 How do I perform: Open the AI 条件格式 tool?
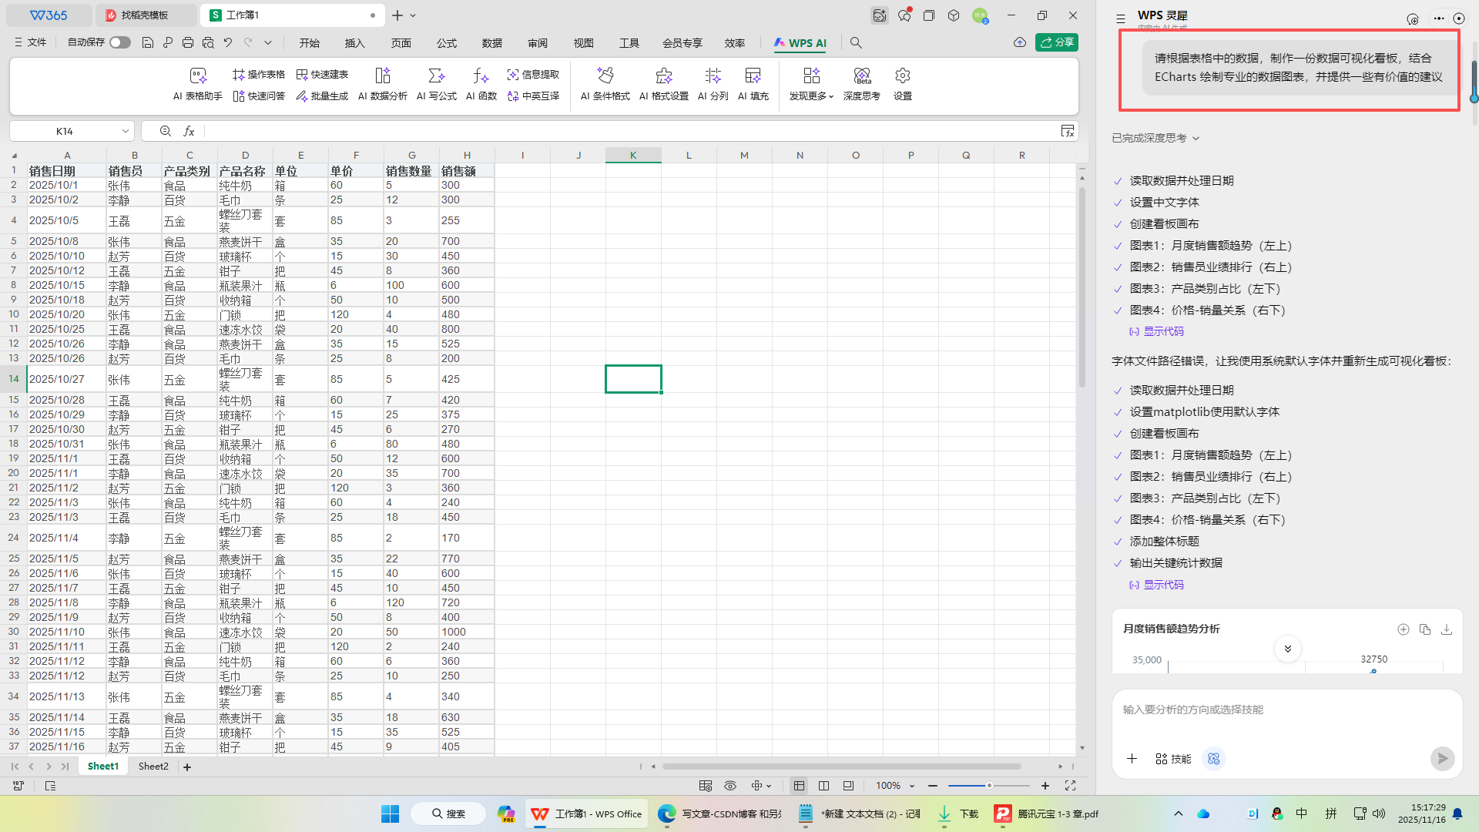pos(605,76)
